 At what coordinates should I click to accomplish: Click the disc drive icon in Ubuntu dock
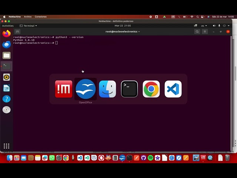7,110
